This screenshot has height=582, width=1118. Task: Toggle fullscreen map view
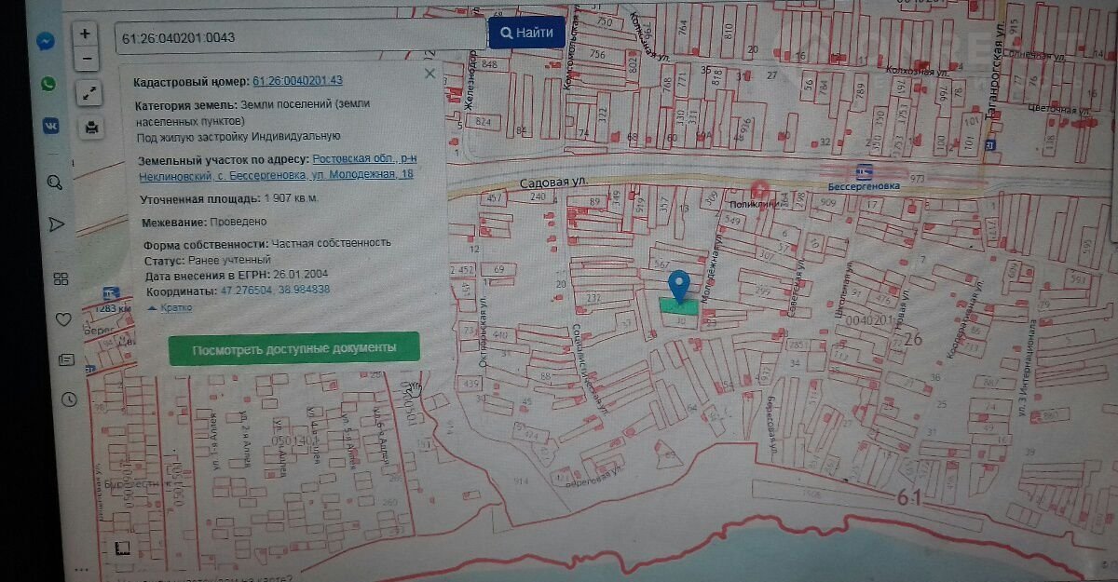pyautogui.click(x=90, y=92)
